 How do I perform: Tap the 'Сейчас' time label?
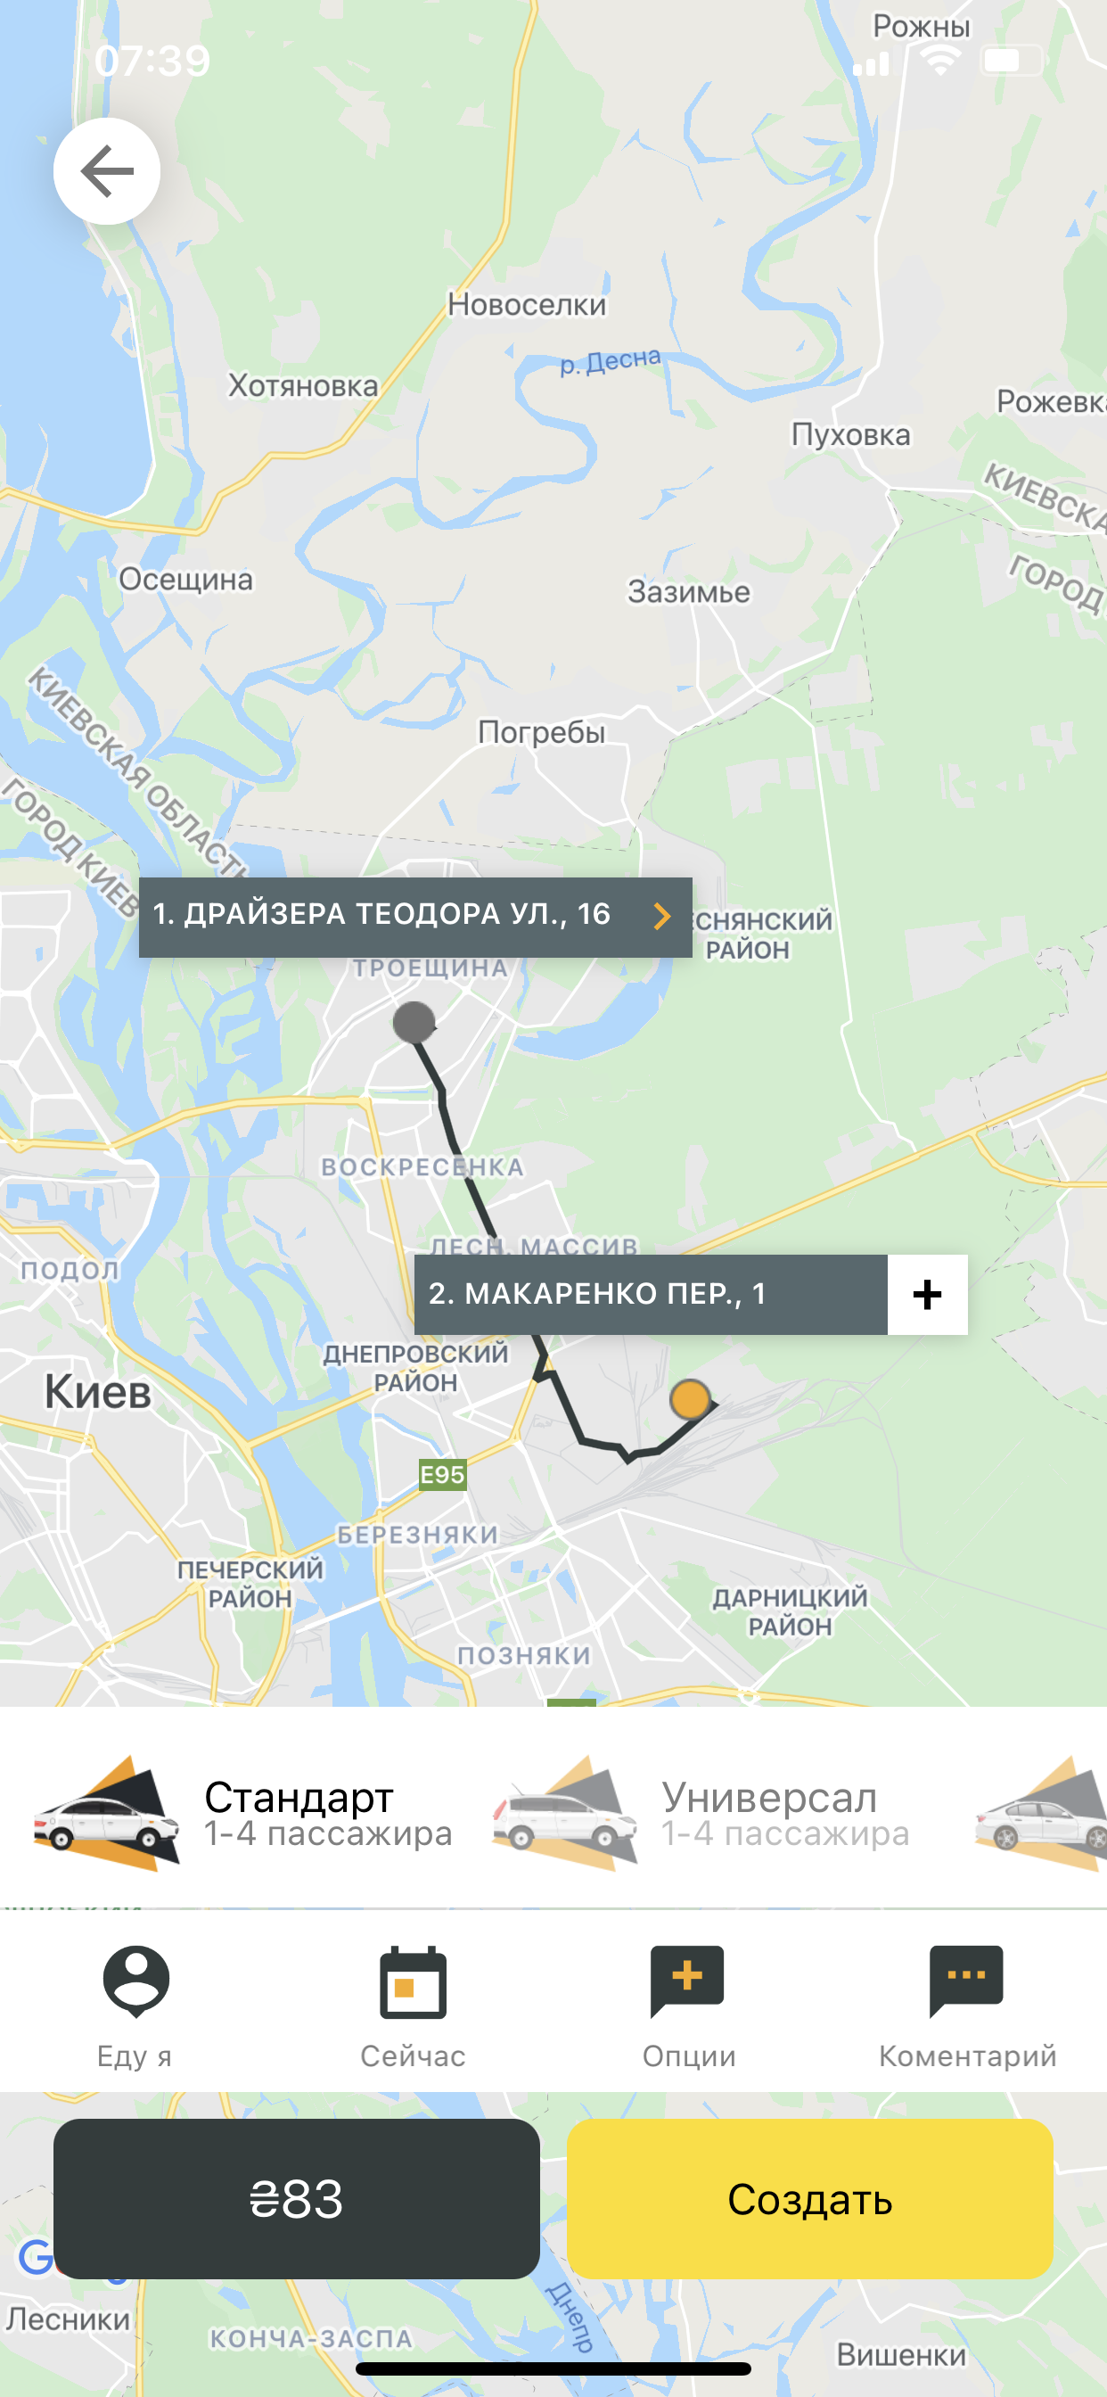pyautogui.click(x=413, y=2055)
